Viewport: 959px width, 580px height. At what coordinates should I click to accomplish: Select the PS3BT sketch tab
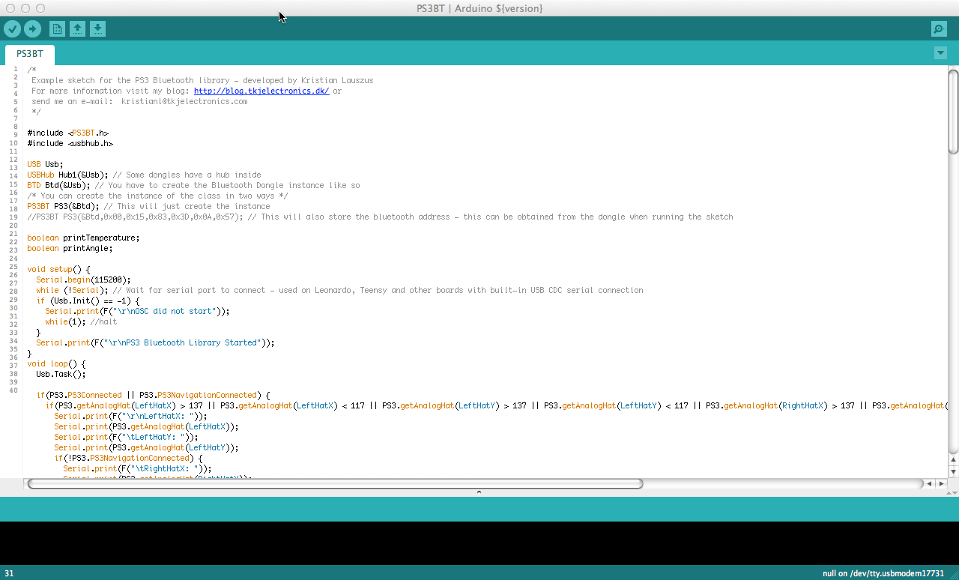(30, 55)
